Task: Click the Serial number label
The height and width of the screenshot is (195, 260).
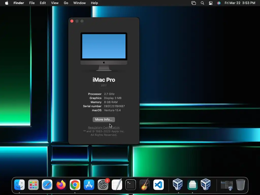Action: pyautogui.click(x=92, y=106)
